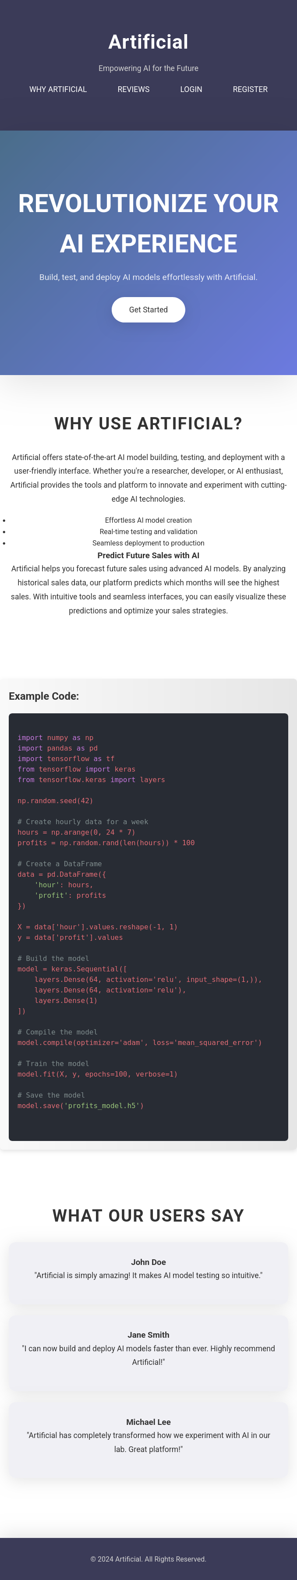Viewport: 297px width, 1580px height.
Task: Go to the REVIEWS nav link
Action: pos(134,89)
